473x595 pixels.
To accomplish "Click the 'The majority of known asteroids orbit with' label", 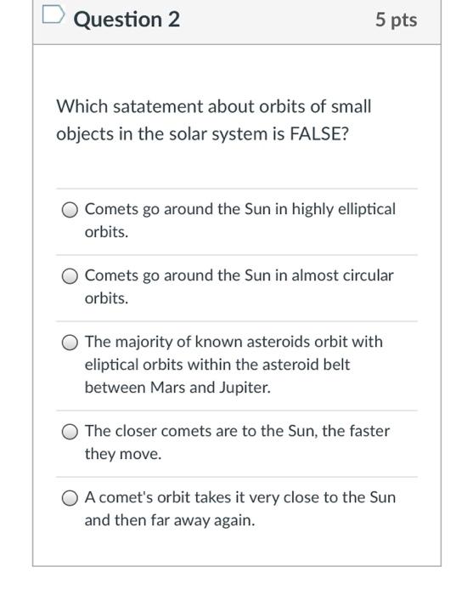I will pos(234,342).
